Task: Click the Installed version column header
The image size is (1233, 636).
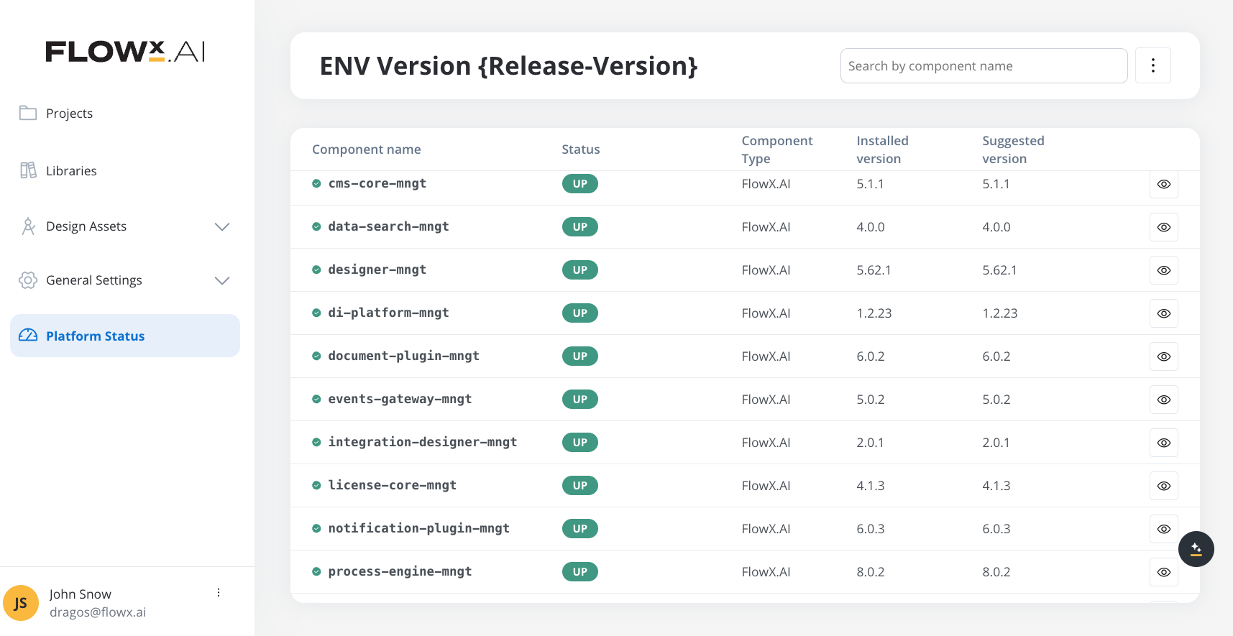Action: pos(882,149)
